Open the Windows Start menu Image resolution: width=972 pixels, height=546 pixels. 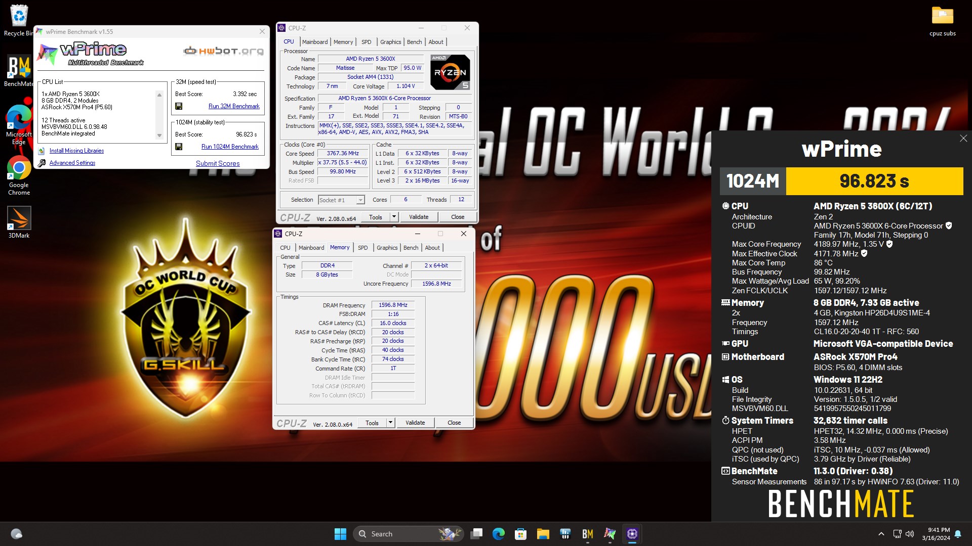click(340, 534)
